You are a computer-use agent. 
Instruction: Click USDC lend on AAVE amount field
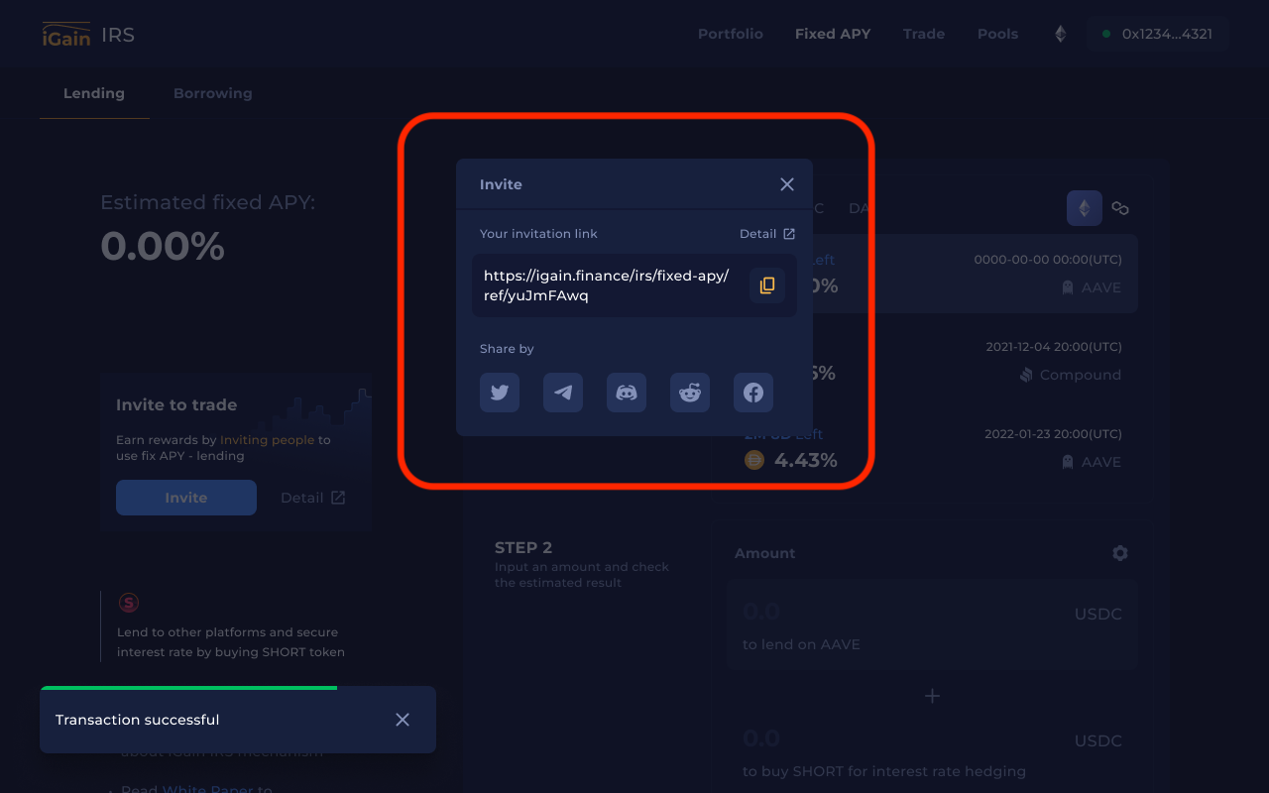click(932, 624)
